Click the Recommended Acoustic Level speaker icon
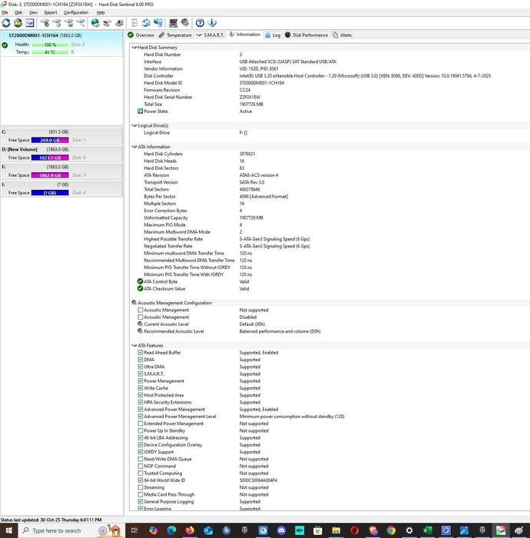Image resolution: width=530 pixels, height=538 pixels. click(x=140, y=331)
